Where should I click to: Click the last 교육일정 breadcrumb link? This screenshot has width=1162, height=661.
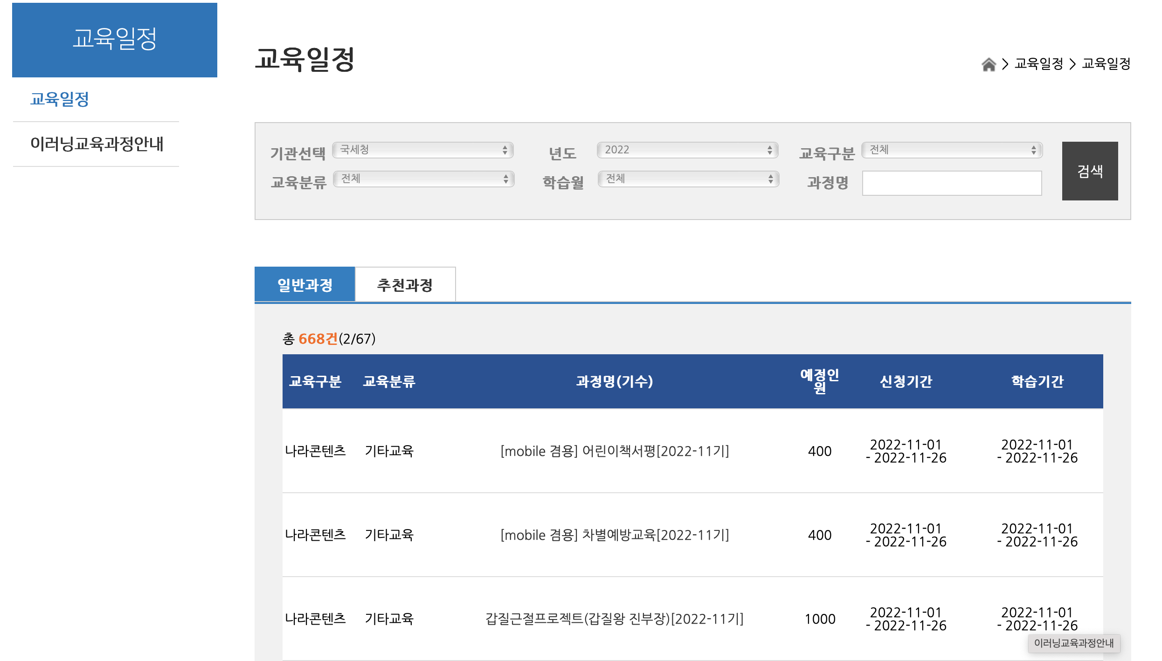pos(1106,64)
